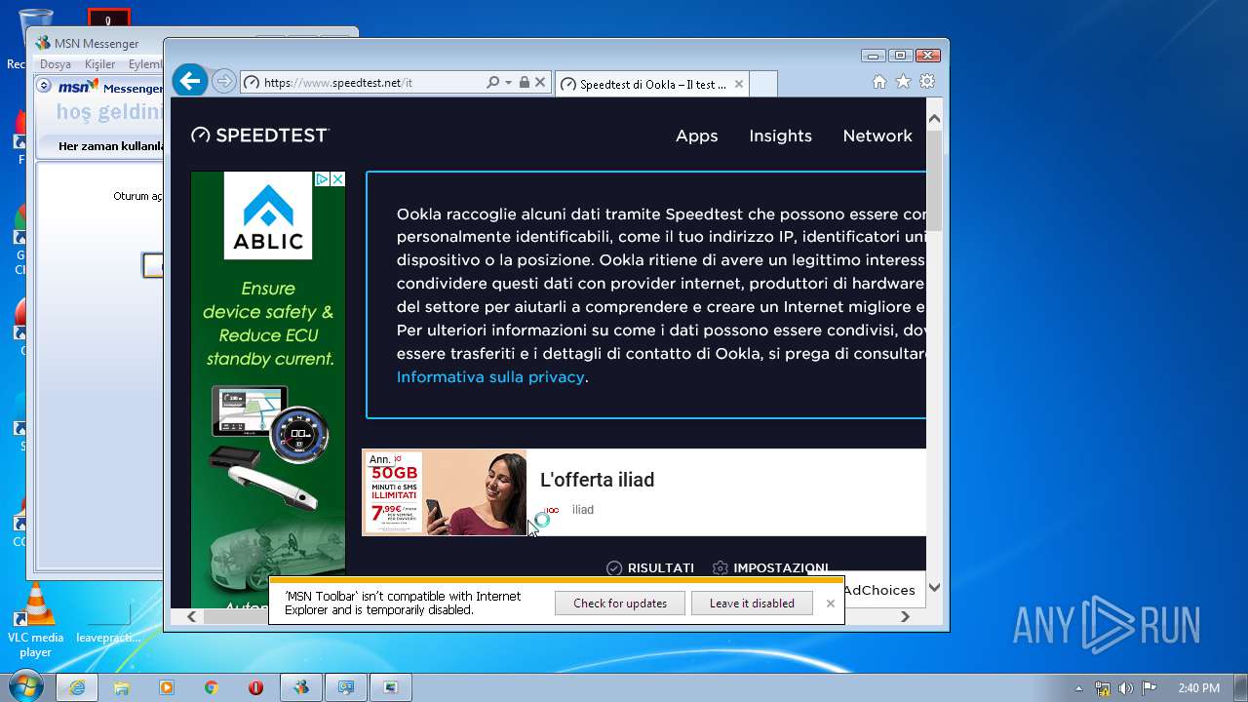
Task: Switch to Internet Explorer in taskbar
Action: pos(77,687)
